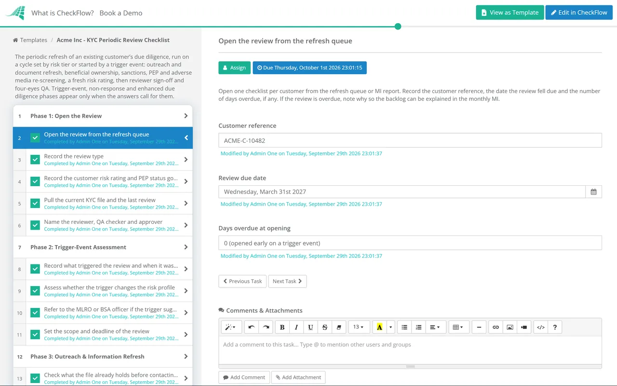Insert a picture into the comment
The image size is (617, 386).
510,327
